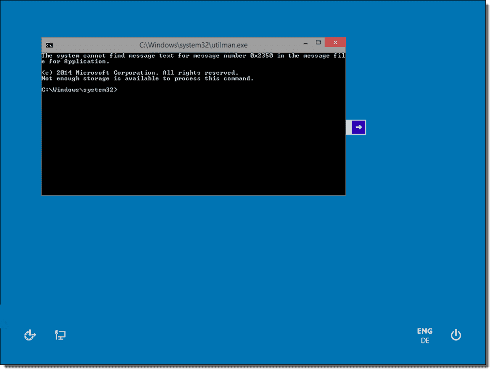Click the Command Prompt system menu icon
Image resolution: width=493 pixels, height=372 pixels.
pos(49,45)
